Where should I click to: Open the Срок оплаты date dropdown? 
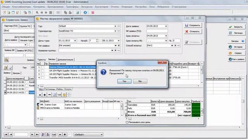pos(166,36)
